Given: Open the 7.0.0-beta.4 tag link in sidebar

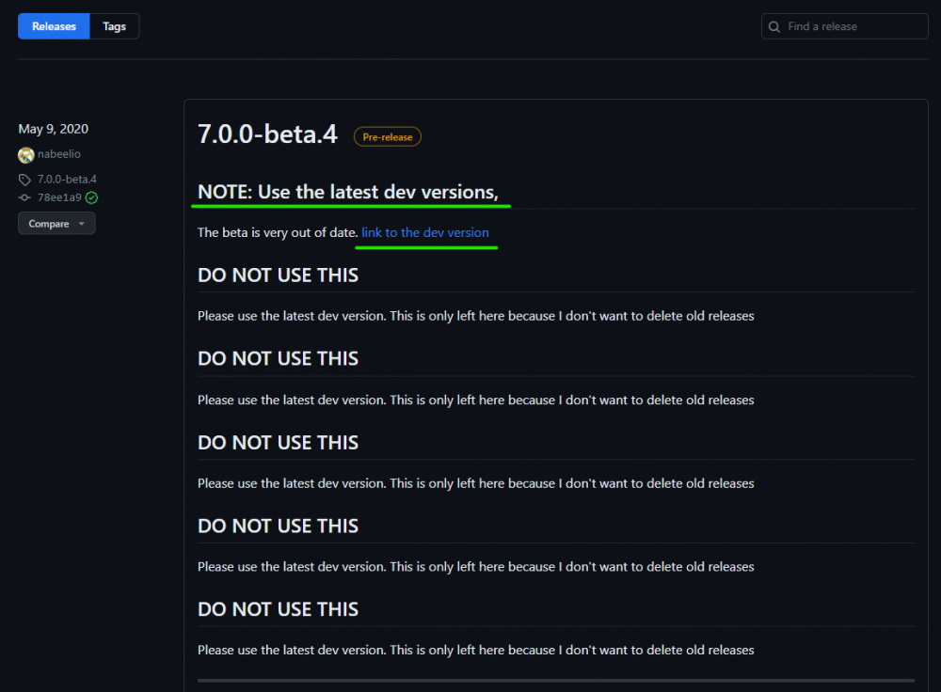Looking at the screenshot, I should [x=67, y=180].
